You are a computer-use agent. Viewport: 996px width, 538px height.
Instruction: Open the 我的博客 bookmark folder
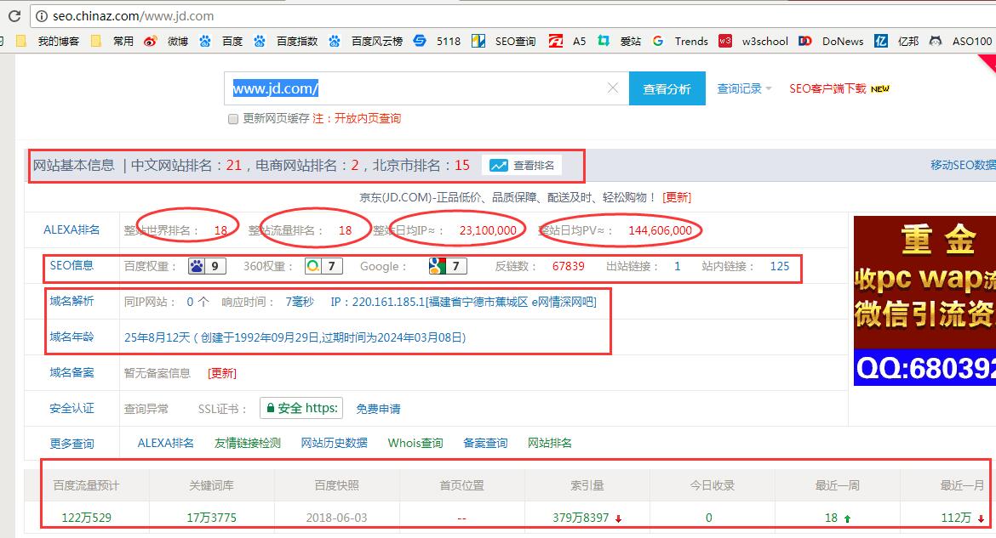click(x=49, y=42)
